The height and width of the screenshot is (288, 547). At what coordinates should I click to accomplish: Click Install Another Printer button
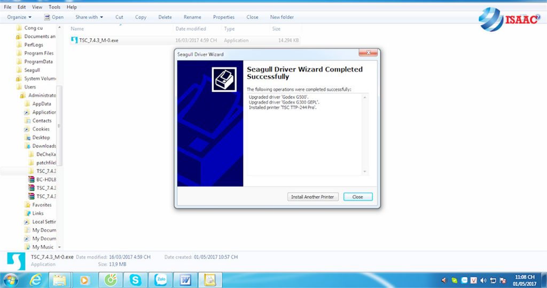[312, 197]
